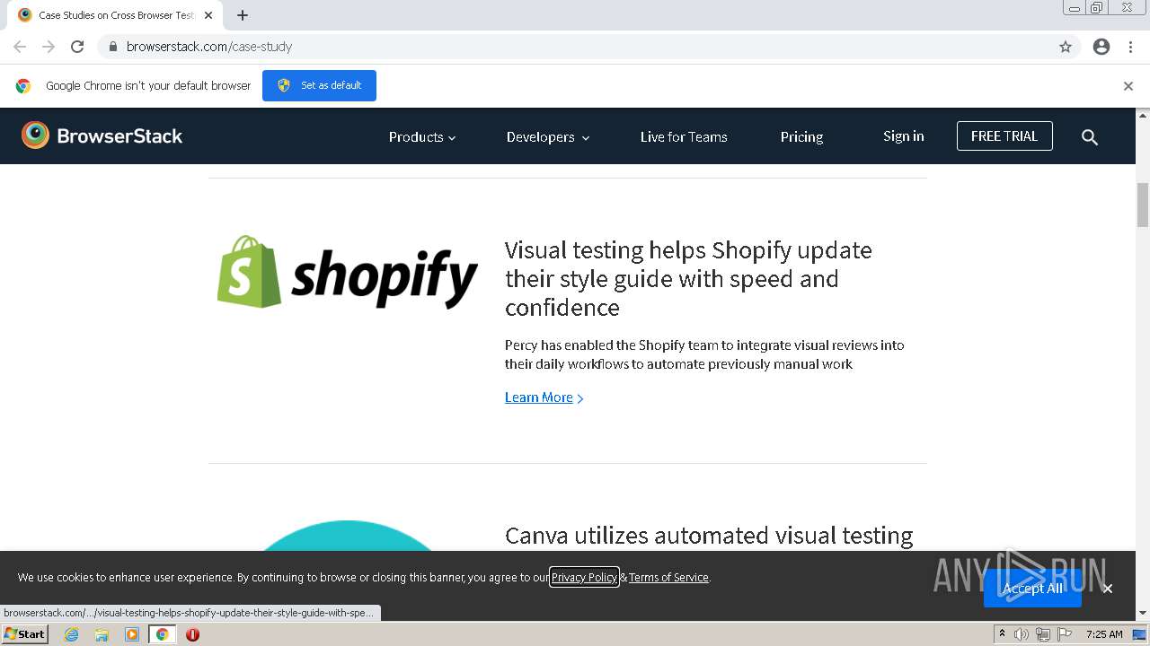This screenshot has width=1150, height=646.
Task: Open File Explorer from the taskbar
Action: (x=102, y=634)
